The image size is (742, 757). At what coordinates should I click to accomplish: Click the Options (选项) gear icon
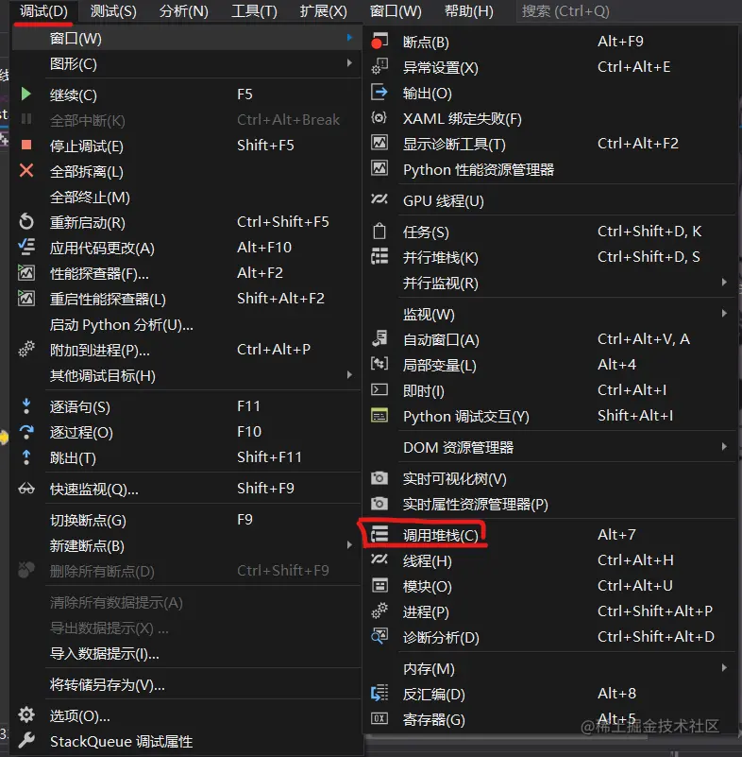26,715
